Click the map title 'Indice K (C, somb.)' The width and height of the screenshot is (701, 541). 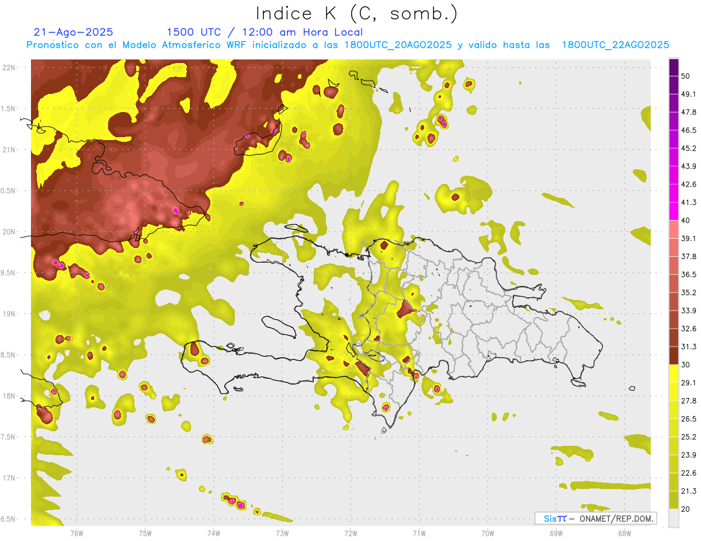click(357, 13)
